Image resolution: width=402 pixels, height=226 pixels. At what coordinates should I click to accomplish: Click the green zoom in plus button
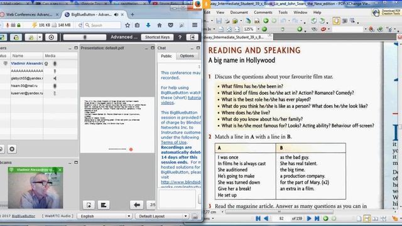(x=300, y=30)
